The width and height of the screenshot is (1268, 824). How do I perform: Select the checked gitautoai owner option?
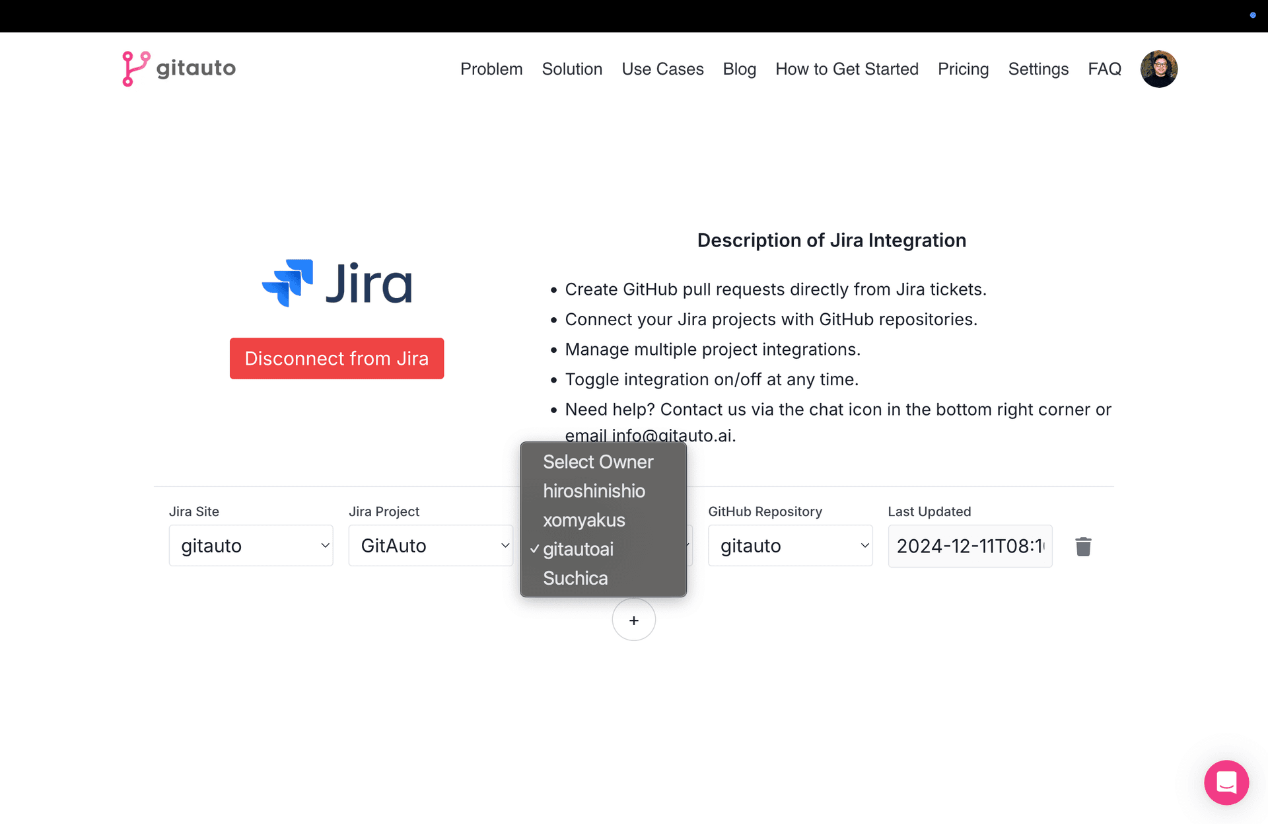tap(578, 549)
